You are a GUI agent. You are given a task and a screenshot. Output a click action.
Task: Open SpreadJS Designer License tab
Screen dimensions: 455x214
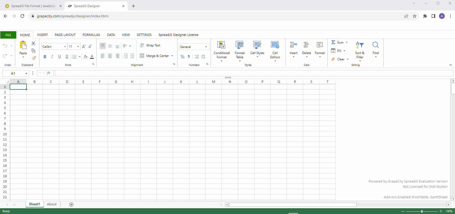pos(178,35)
